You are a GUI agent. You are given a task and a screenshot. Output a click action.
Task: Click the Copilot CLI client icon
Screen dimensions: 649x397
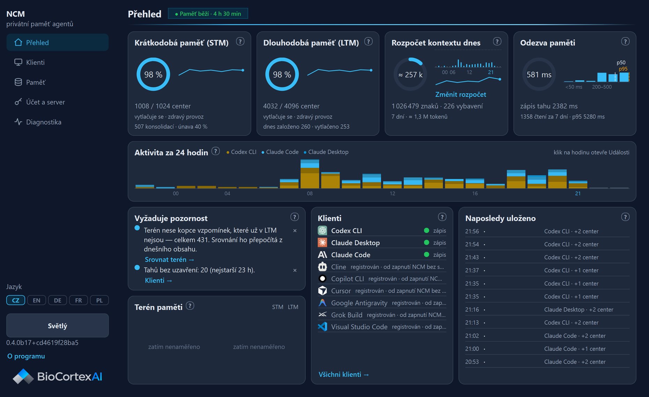(x=322, y=279)
